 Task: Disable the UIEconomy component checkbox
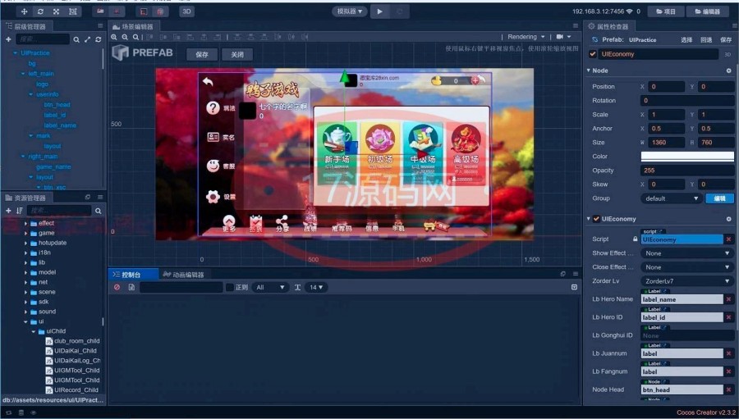(x=596, y=219)
